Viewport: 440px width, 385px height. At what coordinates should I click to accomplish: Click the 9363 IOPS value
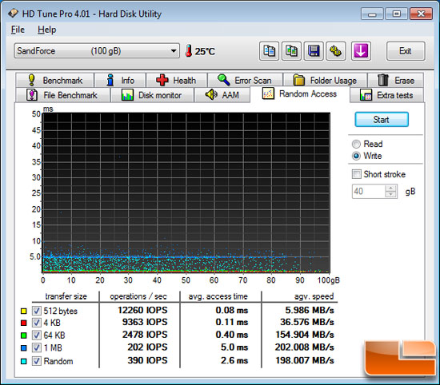coord(145,322)
